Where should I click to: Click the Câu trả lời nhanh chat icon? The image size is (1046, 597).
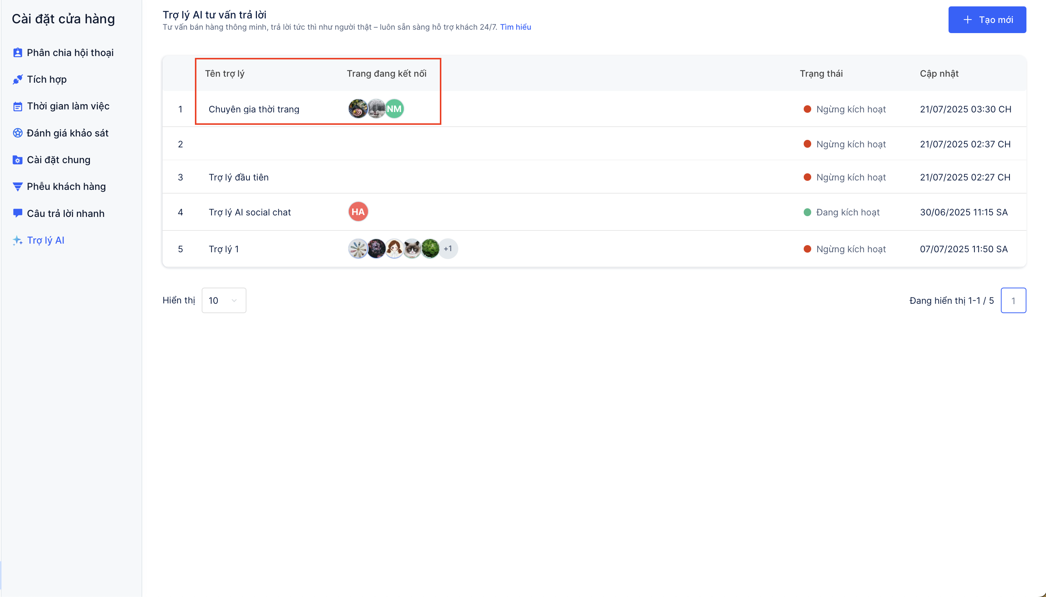click(x=17, y=213)
